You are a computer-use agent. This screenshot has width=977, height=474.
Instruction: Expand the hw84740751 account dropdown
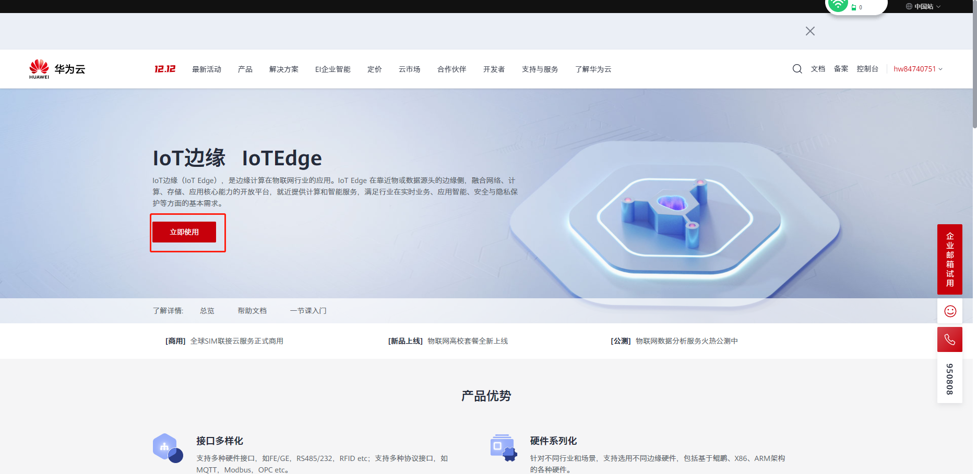pyautogui.click(x=918, y=69)
